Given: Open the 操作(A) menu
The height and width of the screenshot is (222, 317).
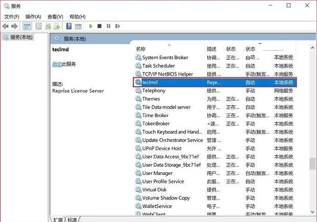Looking at the screenshot, I should click(x=33, y=17).
